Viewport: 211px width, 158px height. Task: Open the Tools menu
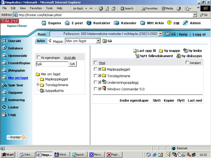(x=49, y=8)
